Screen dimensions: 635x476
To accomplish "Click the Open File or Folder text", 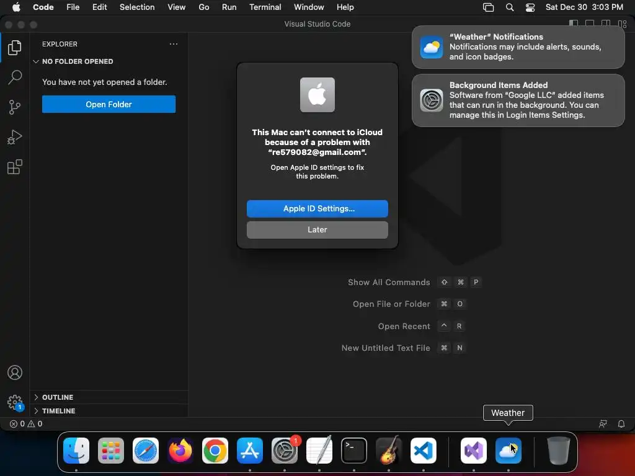I will (x=391, y=304).
